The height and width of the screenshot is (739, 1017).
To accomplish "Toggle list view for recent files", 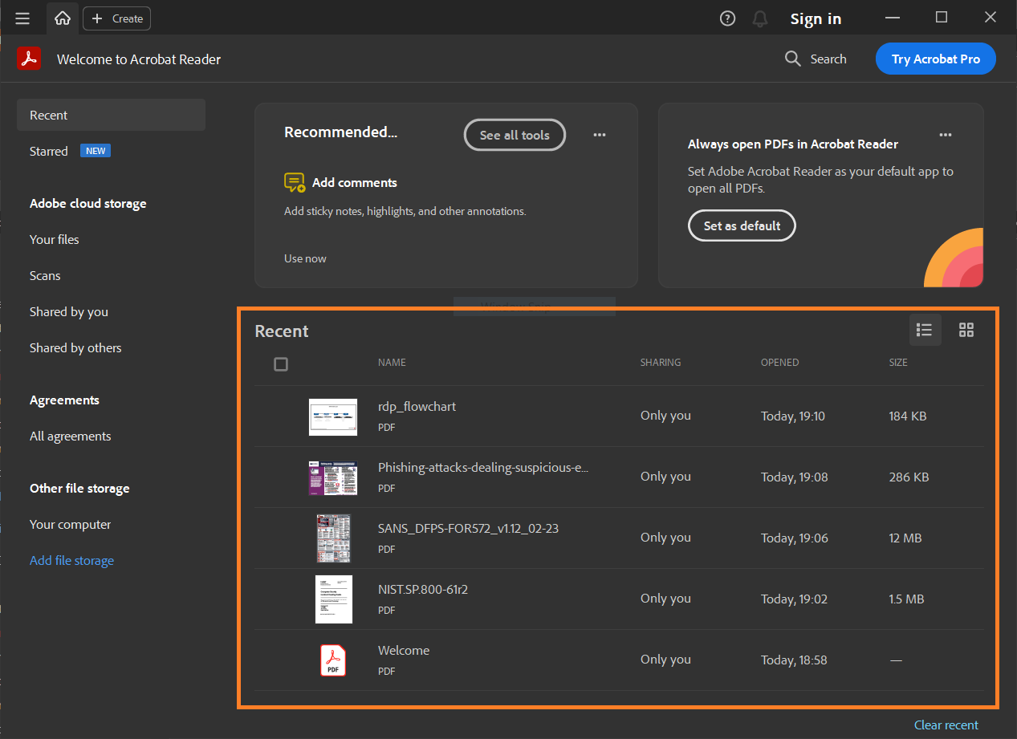I will coord(924,330).
